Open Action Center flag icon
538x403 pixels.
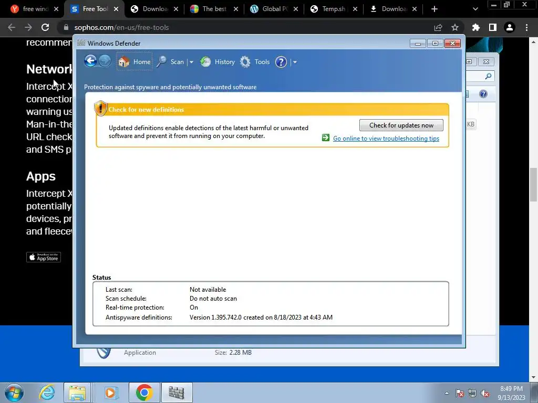[x=459, y=393]
